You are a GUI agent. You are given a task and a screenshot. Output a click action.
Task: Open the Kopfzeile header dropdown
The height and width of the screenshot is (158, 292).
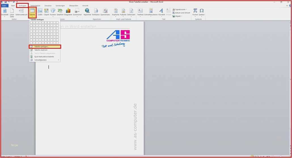pyautogui.click(x=115, y=12)
